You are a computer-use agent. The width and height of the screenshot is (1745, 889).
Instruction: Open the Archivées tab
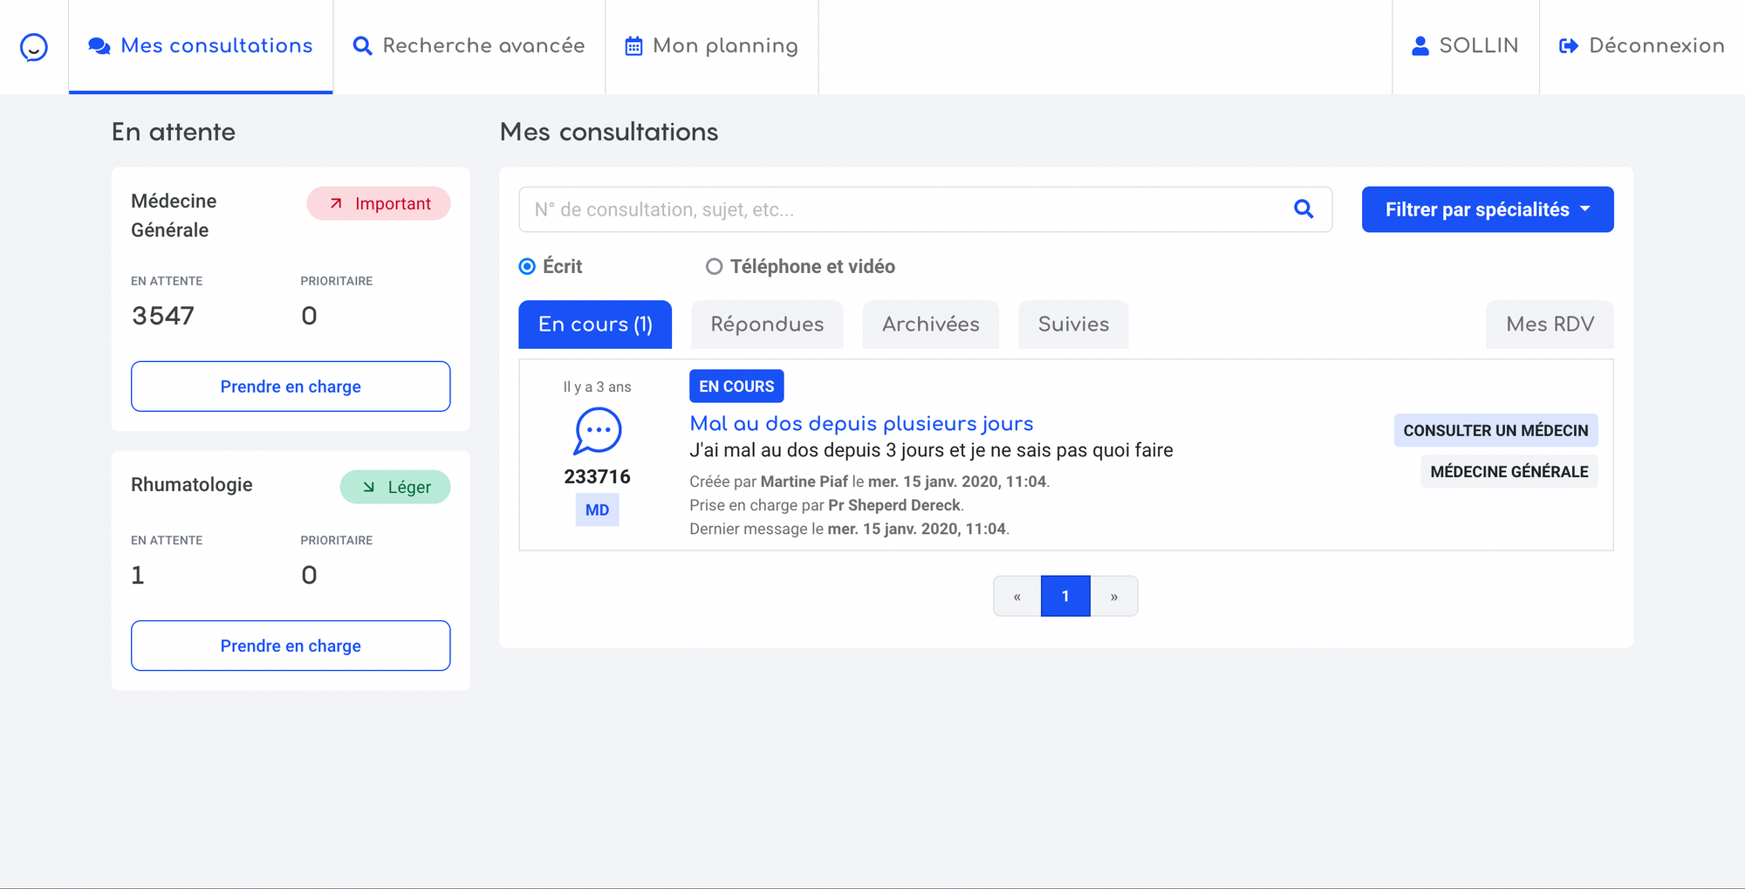tap(930, 325)
